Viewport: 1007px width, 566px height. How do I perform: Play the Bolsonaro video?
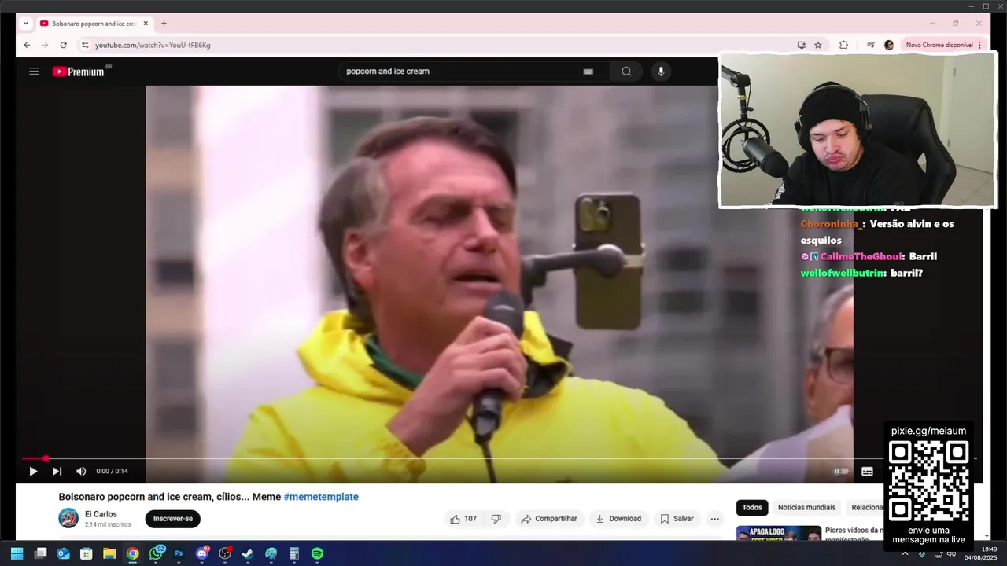[33, 472]
